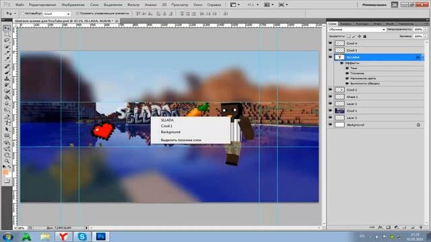Click lock transparent pixels icon
The width and height of the screenshot is (431, 242).
tap(348, 36)
